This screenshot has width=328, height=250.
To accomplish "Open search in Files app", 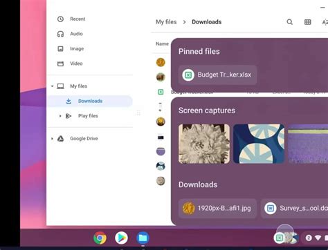I will (290, 22).
